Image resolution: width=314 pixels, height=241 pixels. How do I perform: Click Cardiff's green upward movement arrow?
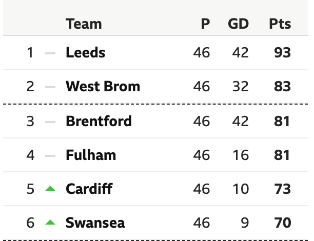tap(50, 188)
